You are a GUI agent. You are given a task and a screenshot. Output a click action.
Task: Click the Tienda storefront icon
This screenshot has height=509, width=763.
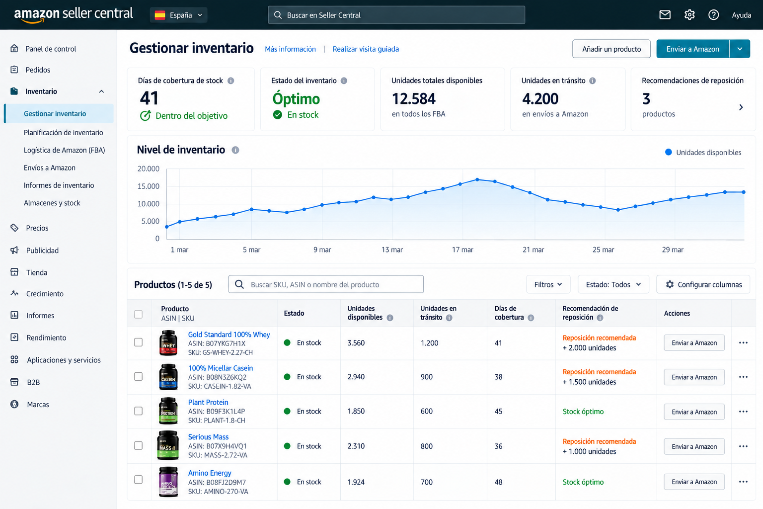(x=14, y=272)
